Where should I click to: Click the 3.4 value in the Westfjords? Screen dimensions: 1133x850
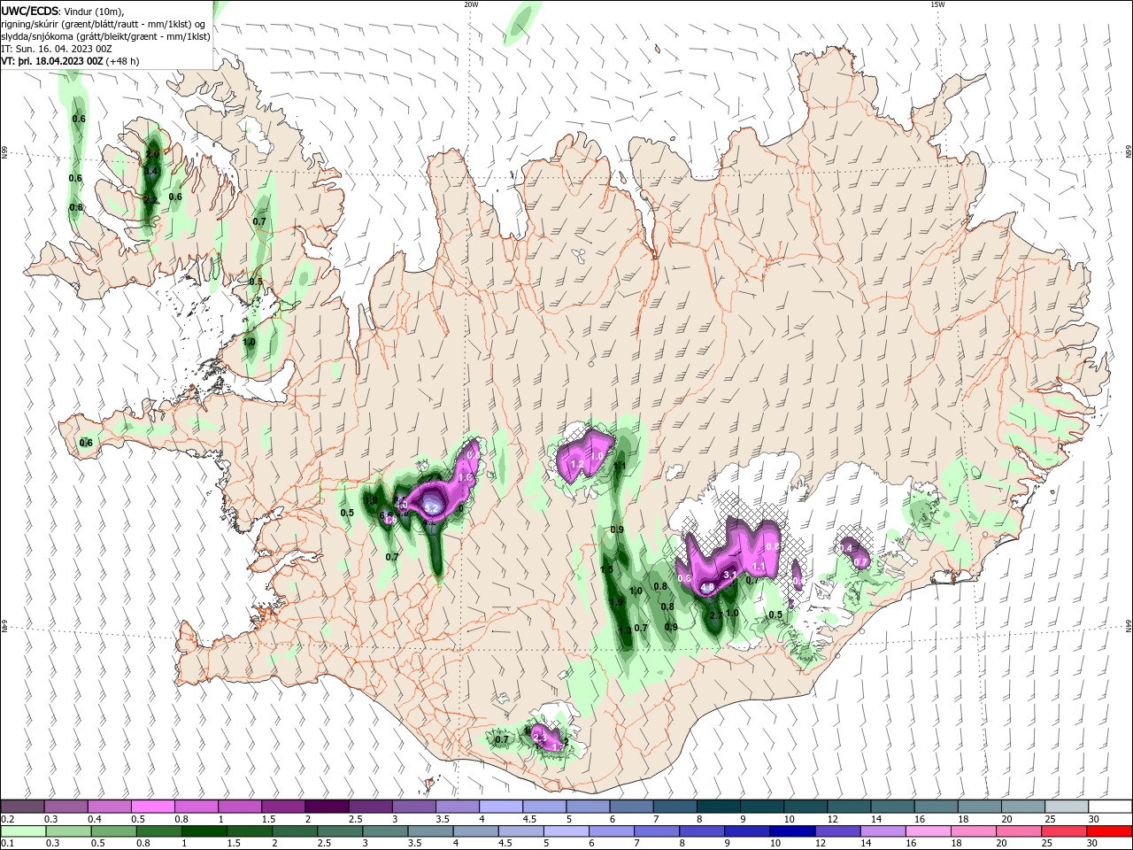click(x=151, y=172)
